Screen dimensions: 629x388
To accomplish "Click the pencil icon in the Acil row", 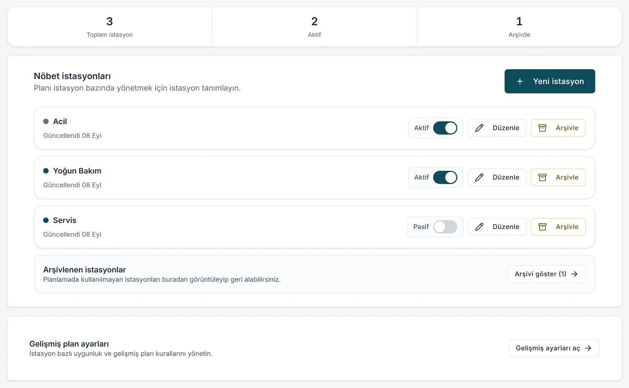I will (x=479, y=128).
